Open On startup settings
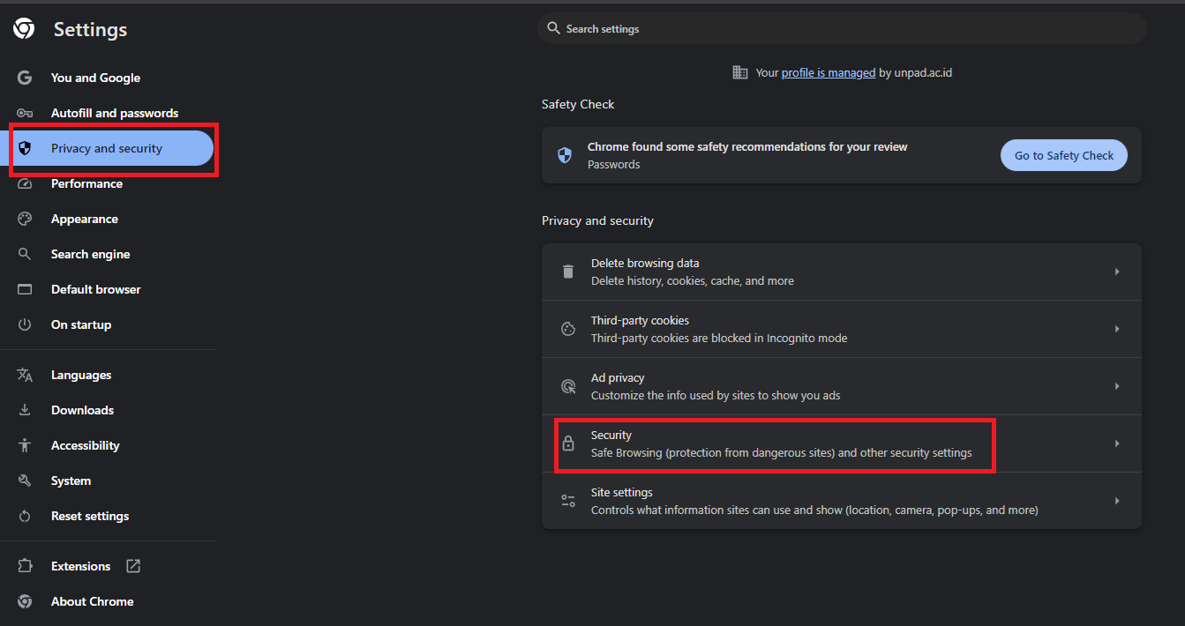 tap(81, 324)
